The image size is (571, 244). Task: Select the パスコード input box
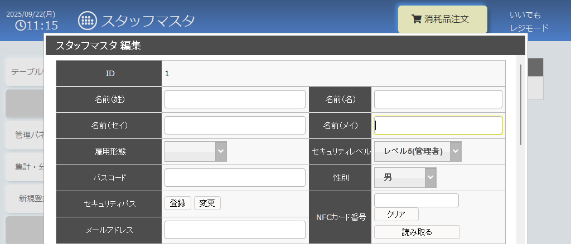pos(235,177)
